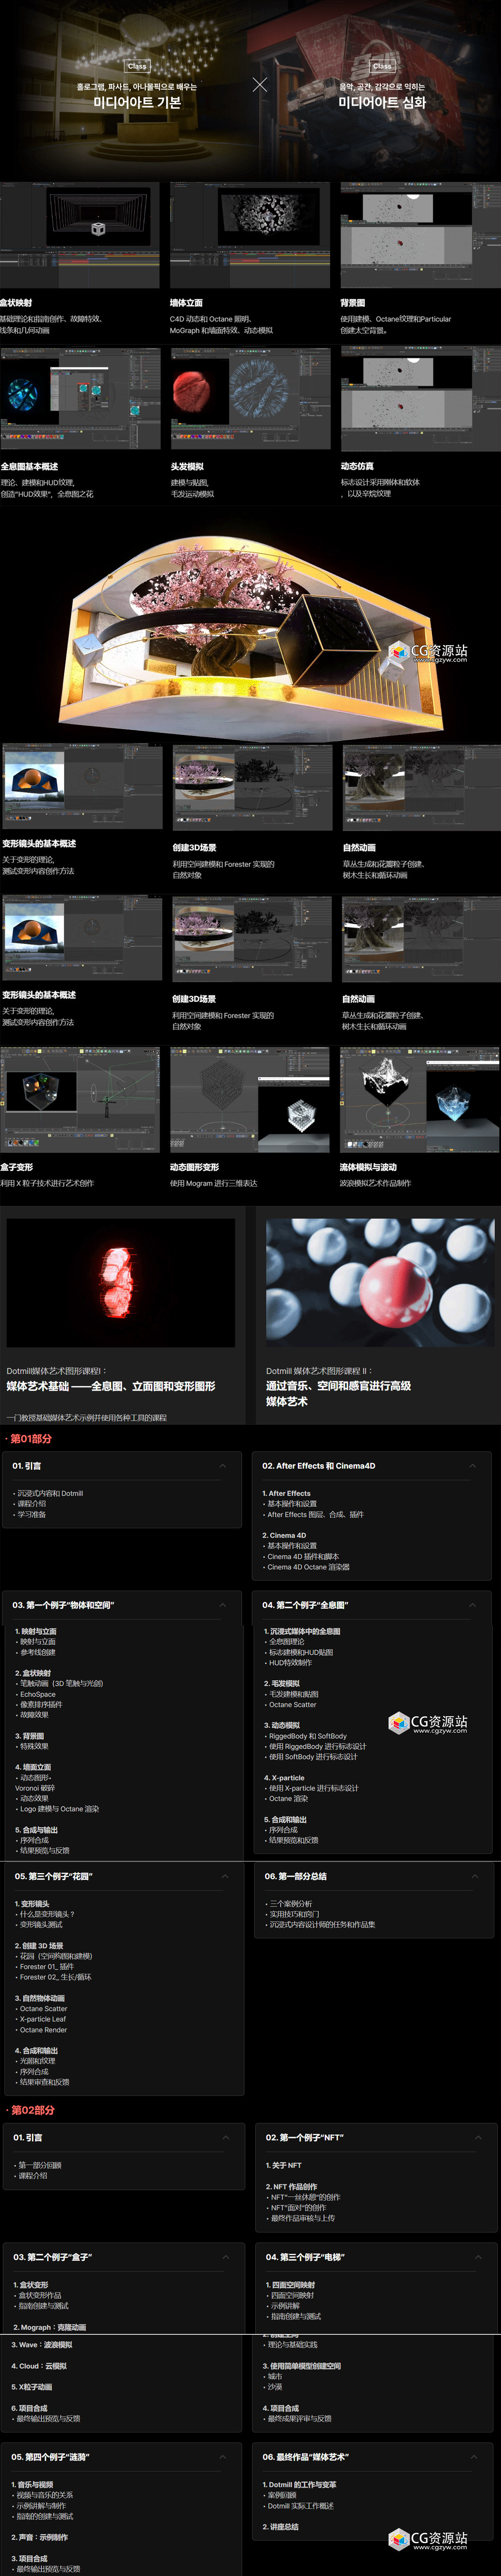Image resolution: width=501 pixels, height=2576 pixels.
Task: Open the 背景图 lesson thumbnail
Action: pos(420,235)
